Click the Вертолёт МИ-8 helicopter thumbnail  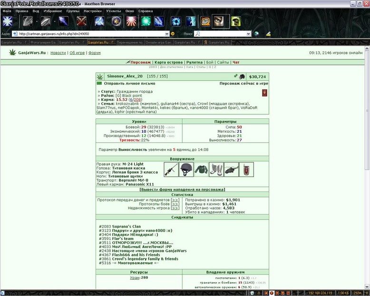(231, 169)
